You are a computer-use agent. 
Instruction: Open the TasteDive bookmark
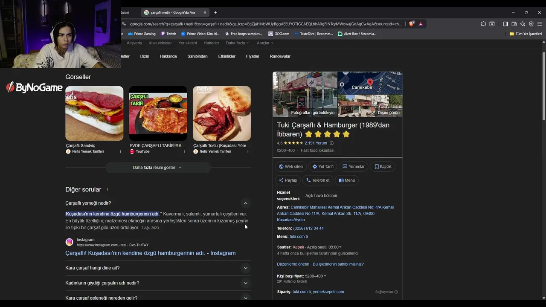[314, 34]
